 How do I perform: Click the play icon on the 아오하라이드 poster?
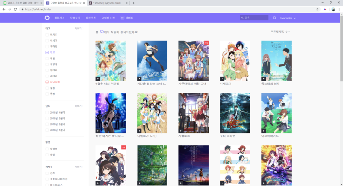point(264,131)
